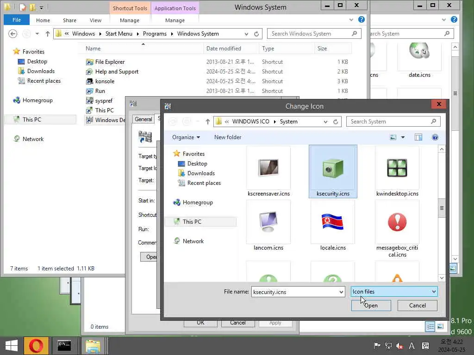Expand the ribbon chevron in Windows System window

[x=351, y=20]
